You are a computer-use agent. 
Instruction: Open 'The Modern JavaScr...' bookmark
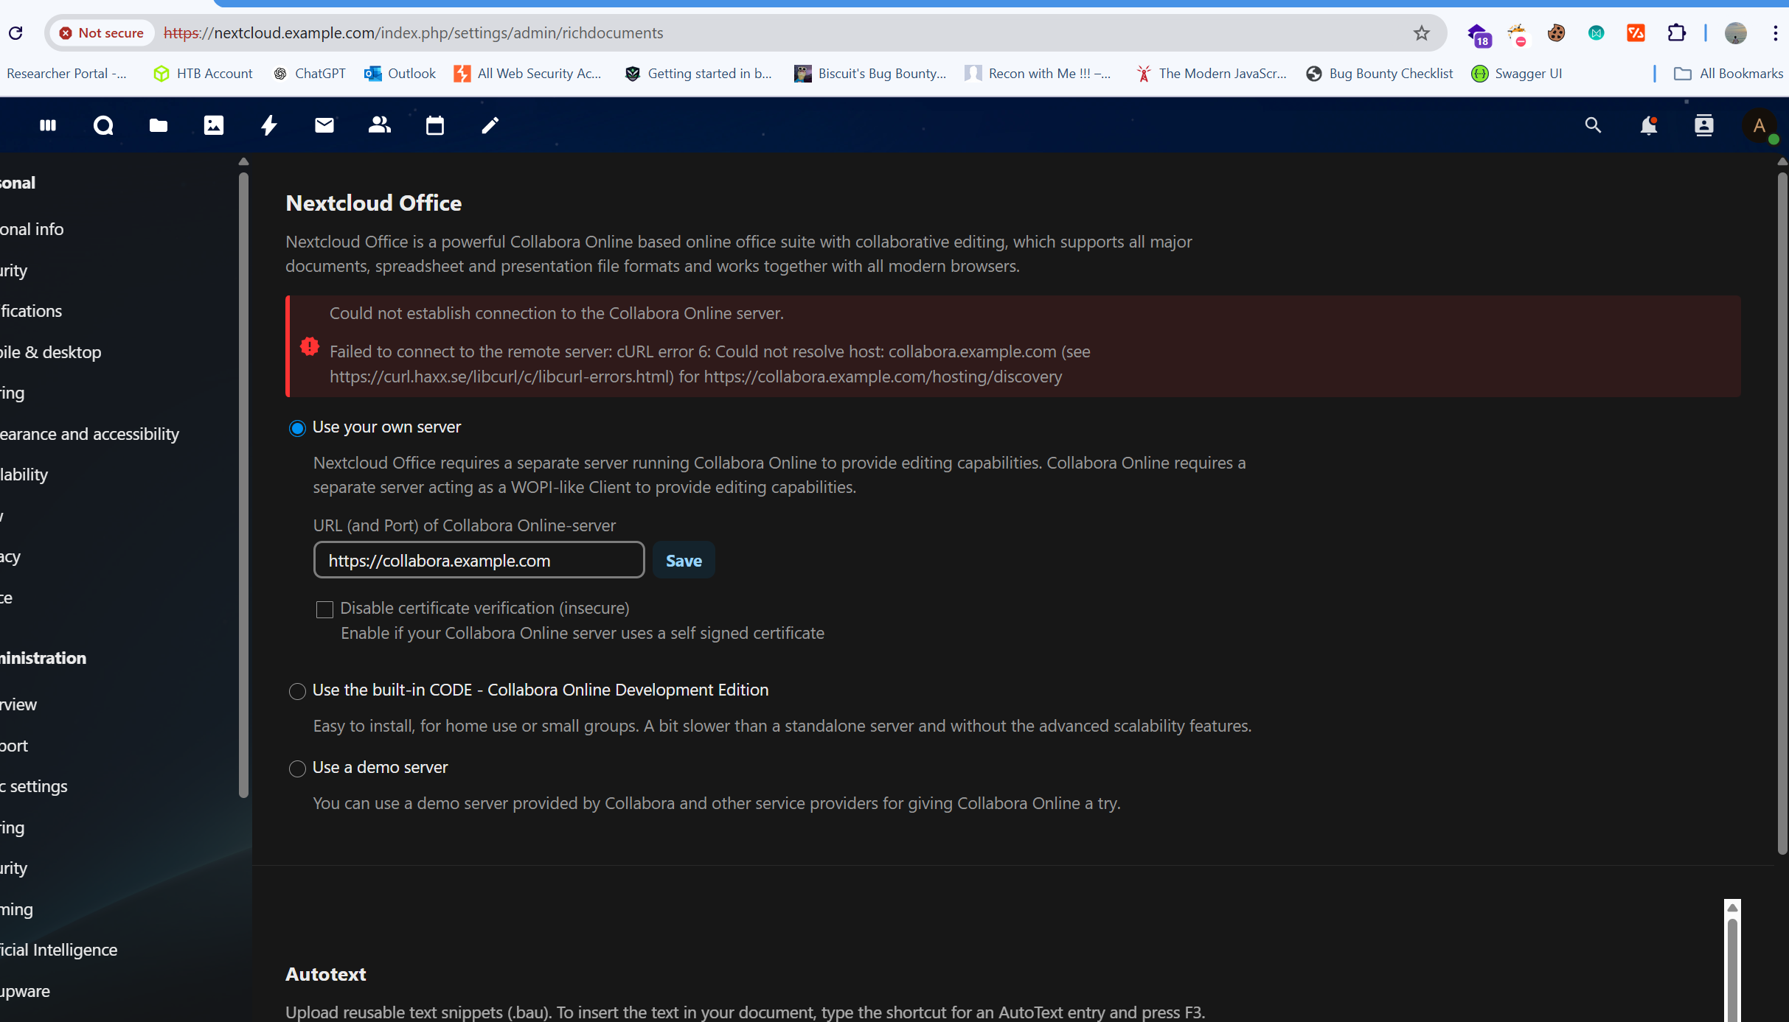coord(1212,74)
